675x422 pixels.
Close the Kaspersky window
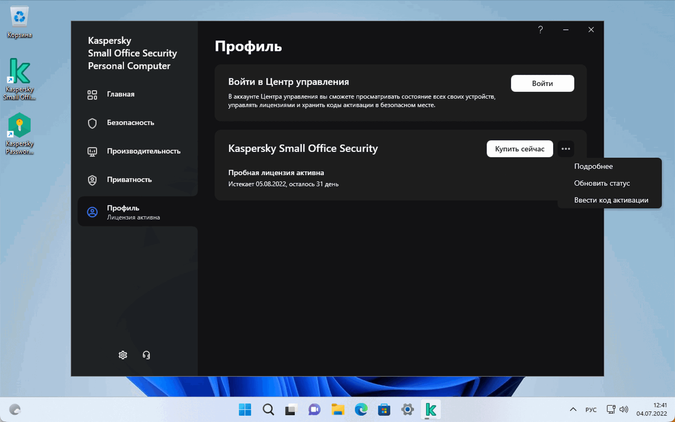pos(591,30)
